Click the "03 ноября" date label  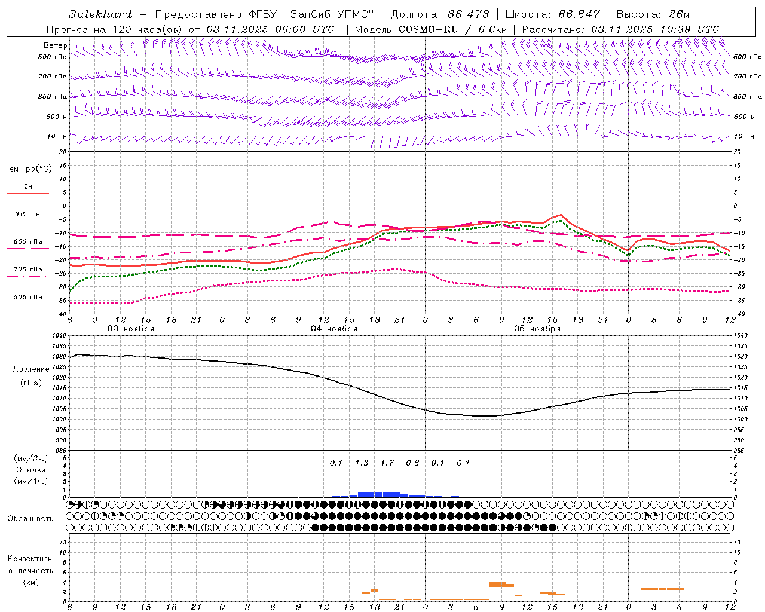click(x=131, y=329)
